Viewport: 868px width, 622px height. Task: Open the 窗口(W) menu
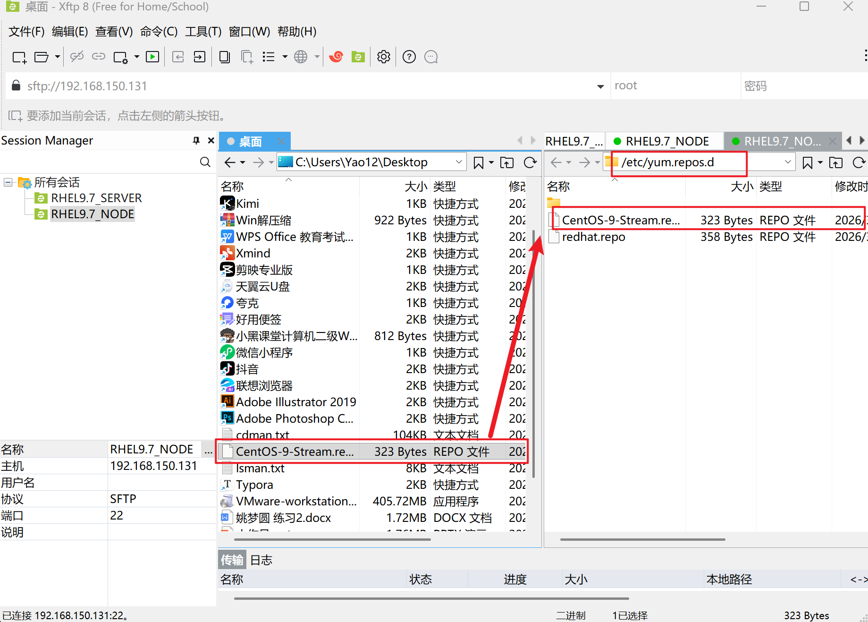pos(249,32)
